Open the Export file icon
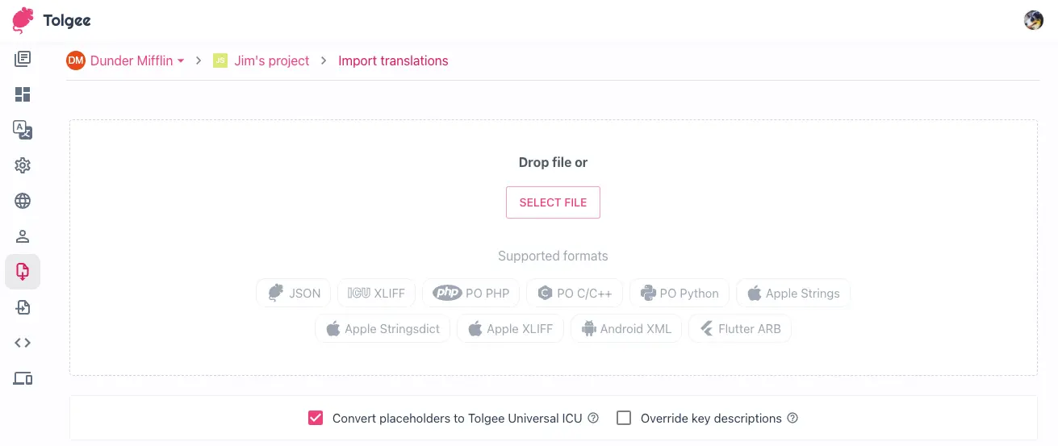This screenshot has height=446, width=1058. click(x=23, y=307)
